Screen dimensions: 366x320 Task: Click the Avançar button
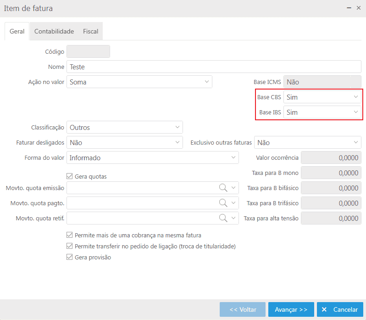pyautogui.click(x=291, y=309)
